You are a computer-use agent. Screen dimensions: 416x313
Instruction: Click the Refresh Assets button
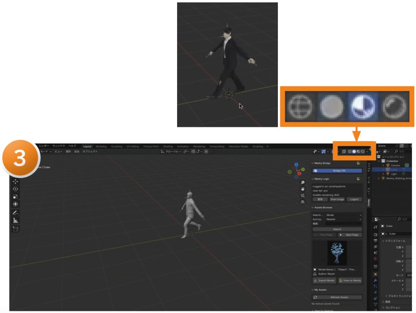pyautogui.click(x=337, y=297)
